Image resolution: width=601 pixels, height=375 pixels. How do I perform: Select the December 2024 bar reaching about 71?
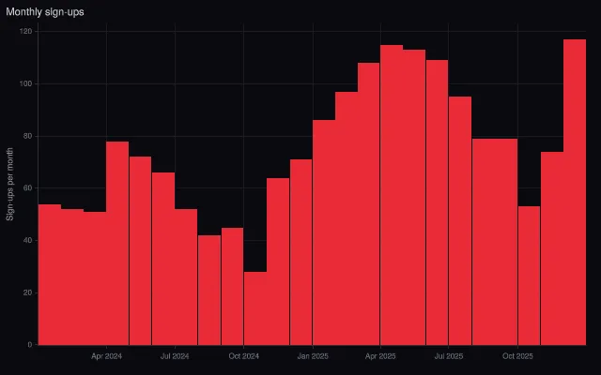[x=300, y=252]
